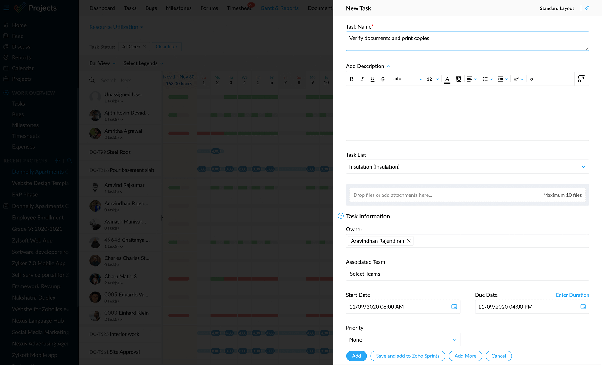Open the Select Legends dropdown

(143, 63)
